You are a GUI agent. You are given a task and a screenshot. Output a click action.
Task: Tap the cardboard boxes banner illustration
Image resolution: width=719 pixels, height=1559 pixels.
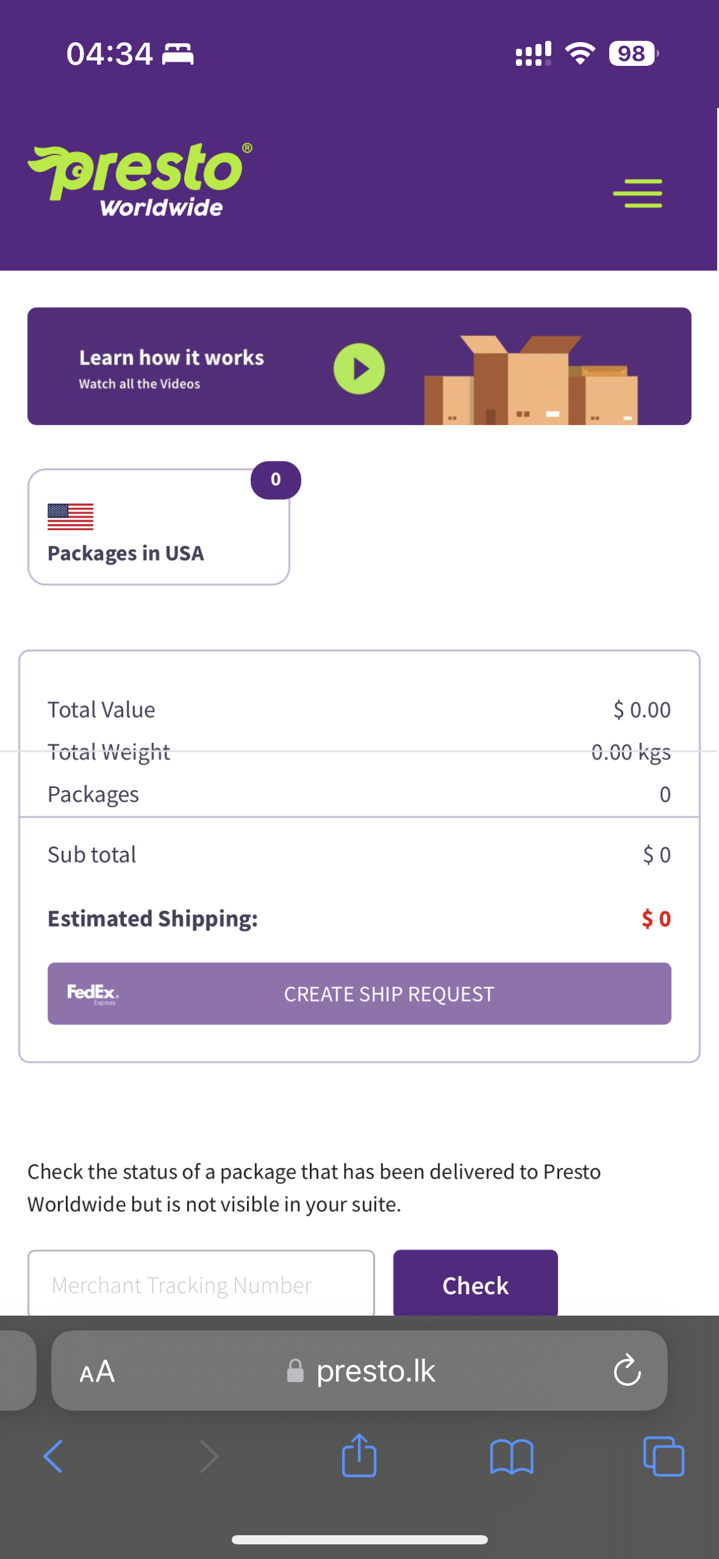pyautogui.click(x=531, y=379)
